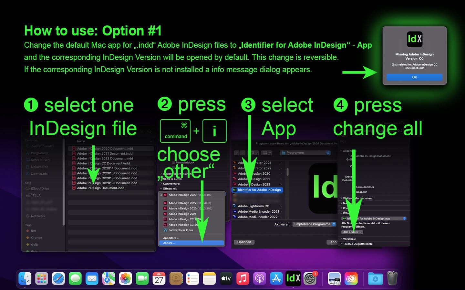Open the Apple TV app in the Dock
This screenshot has height=290, width=465.
[226, 278]
